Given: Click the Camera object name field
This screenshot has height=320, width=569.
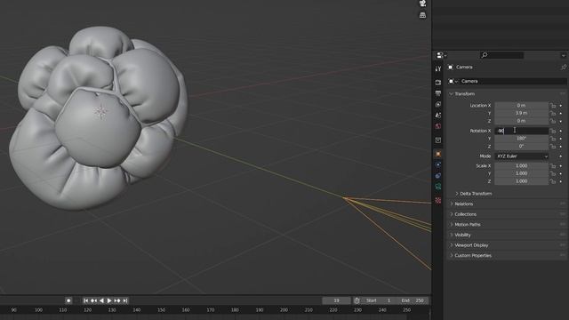Looking at the screenshot, I should pos(513,81).
